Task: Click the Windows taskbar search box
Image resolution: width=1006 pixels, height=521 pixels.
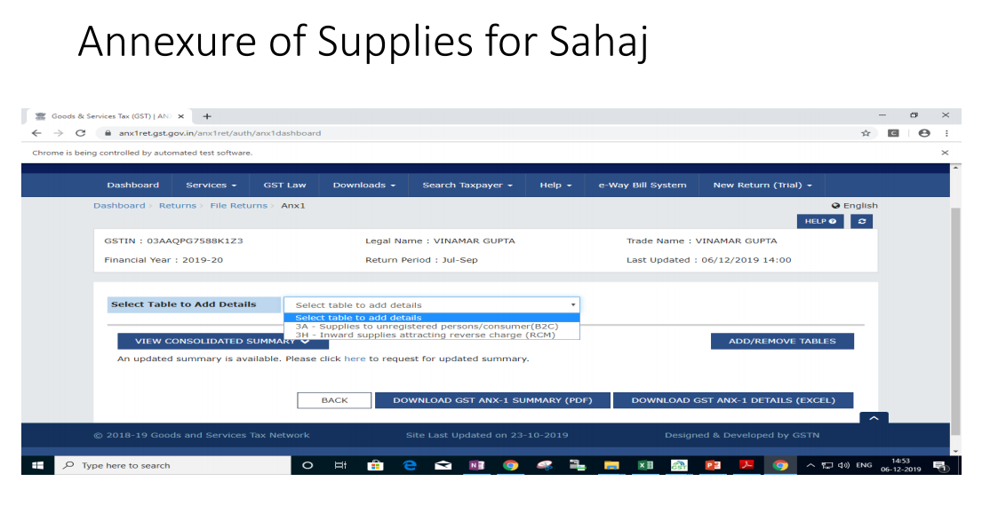Action: point(172,465)
